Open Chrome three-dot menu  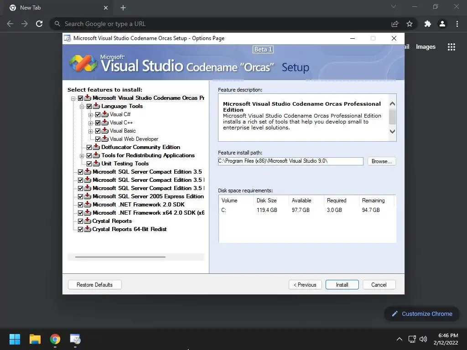tap(457, 24)
